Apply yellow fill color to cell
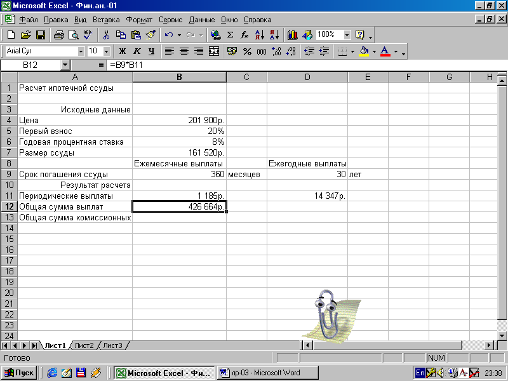Image resolution: width=508 pixels, height=381 pixels. [364, 51]
